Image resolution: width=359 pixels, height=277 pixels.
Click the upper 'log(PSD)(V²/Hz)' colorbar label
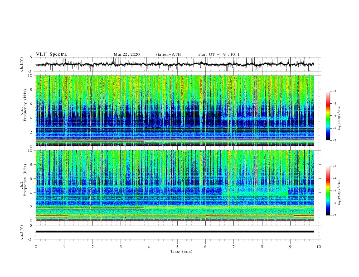click(x=340, y=118)
